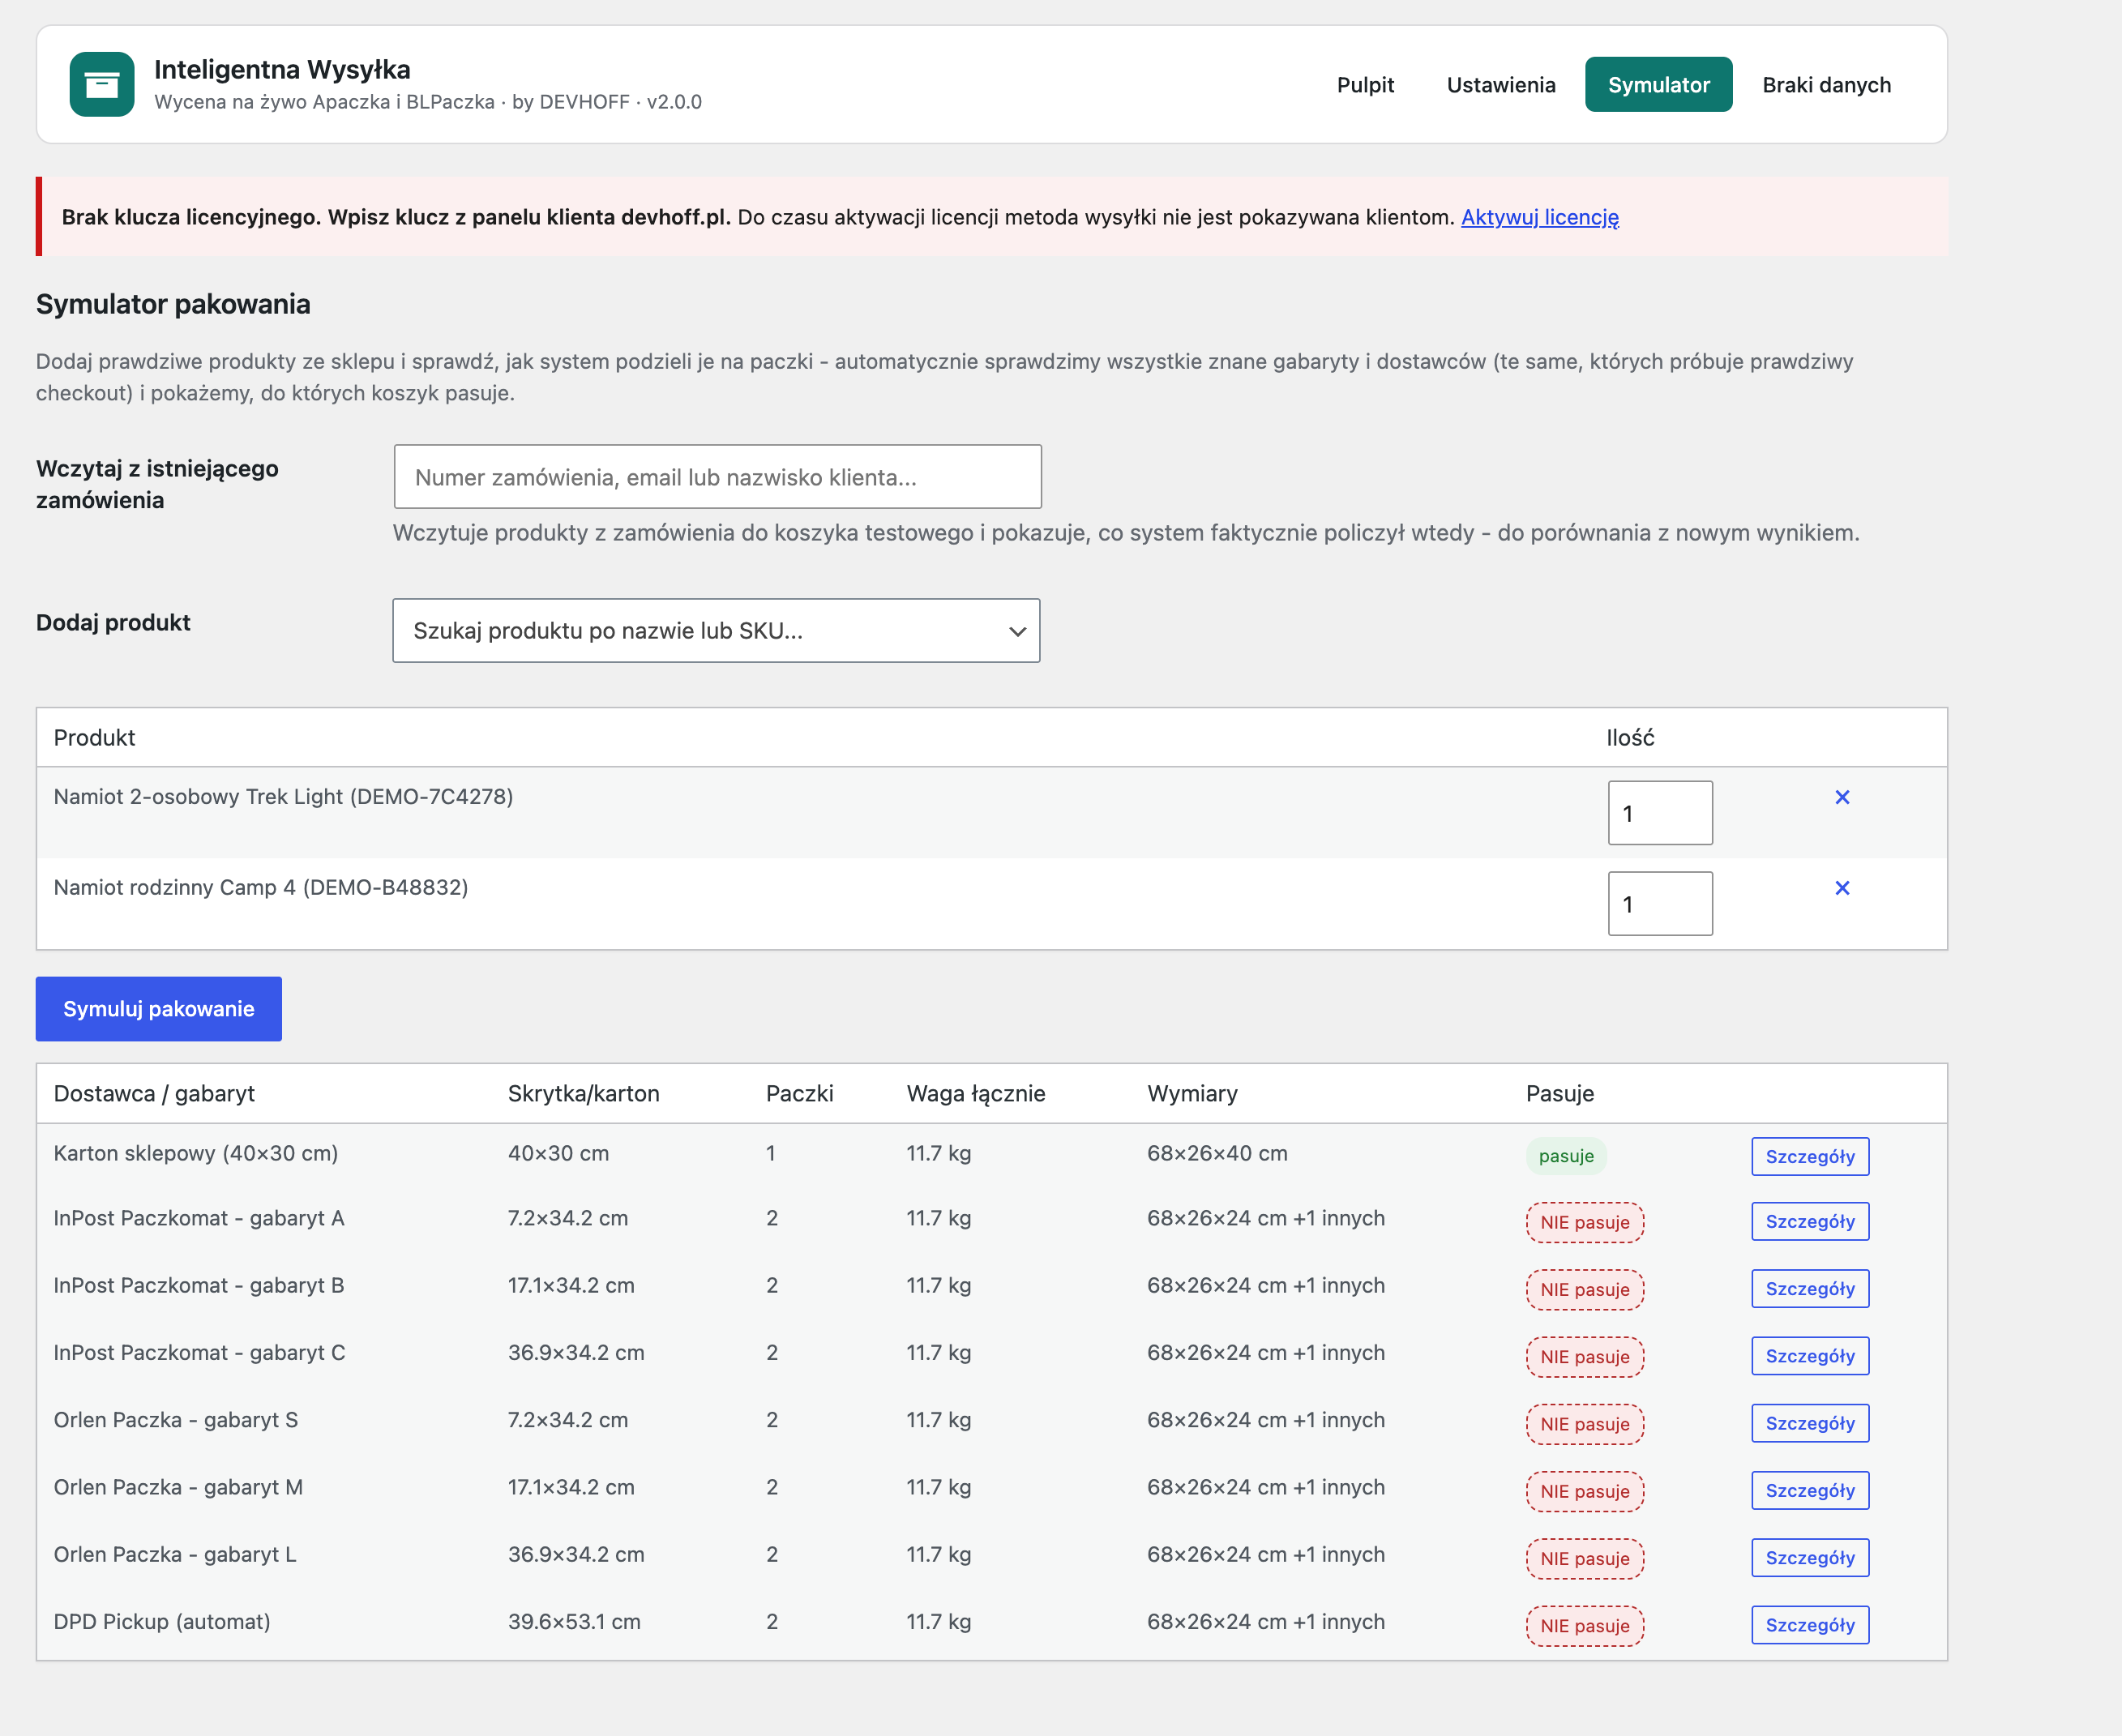Click the 68×26×40 cm dimensions value
The height and width of the screenshot is (1736, 2122).
1217,1153
